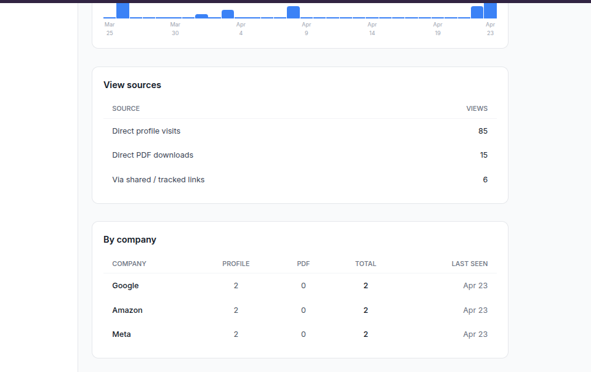Click the Mar 30 axis label
Viewport: 591px width, 372px height.
(x=175, y=29)
